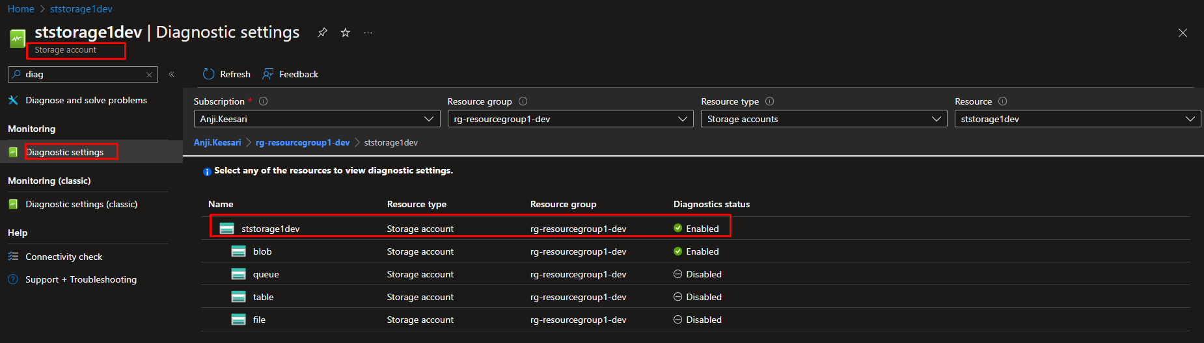Click the Support + Troubleshooting help icon
The width and height of the screenshot is (1204, 343).
tap(13, 279)
